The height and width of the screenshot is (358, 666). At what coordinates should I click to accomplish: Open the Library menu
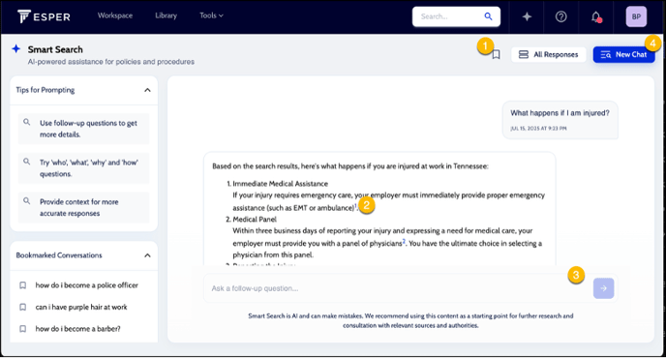[x=166, y=15]
